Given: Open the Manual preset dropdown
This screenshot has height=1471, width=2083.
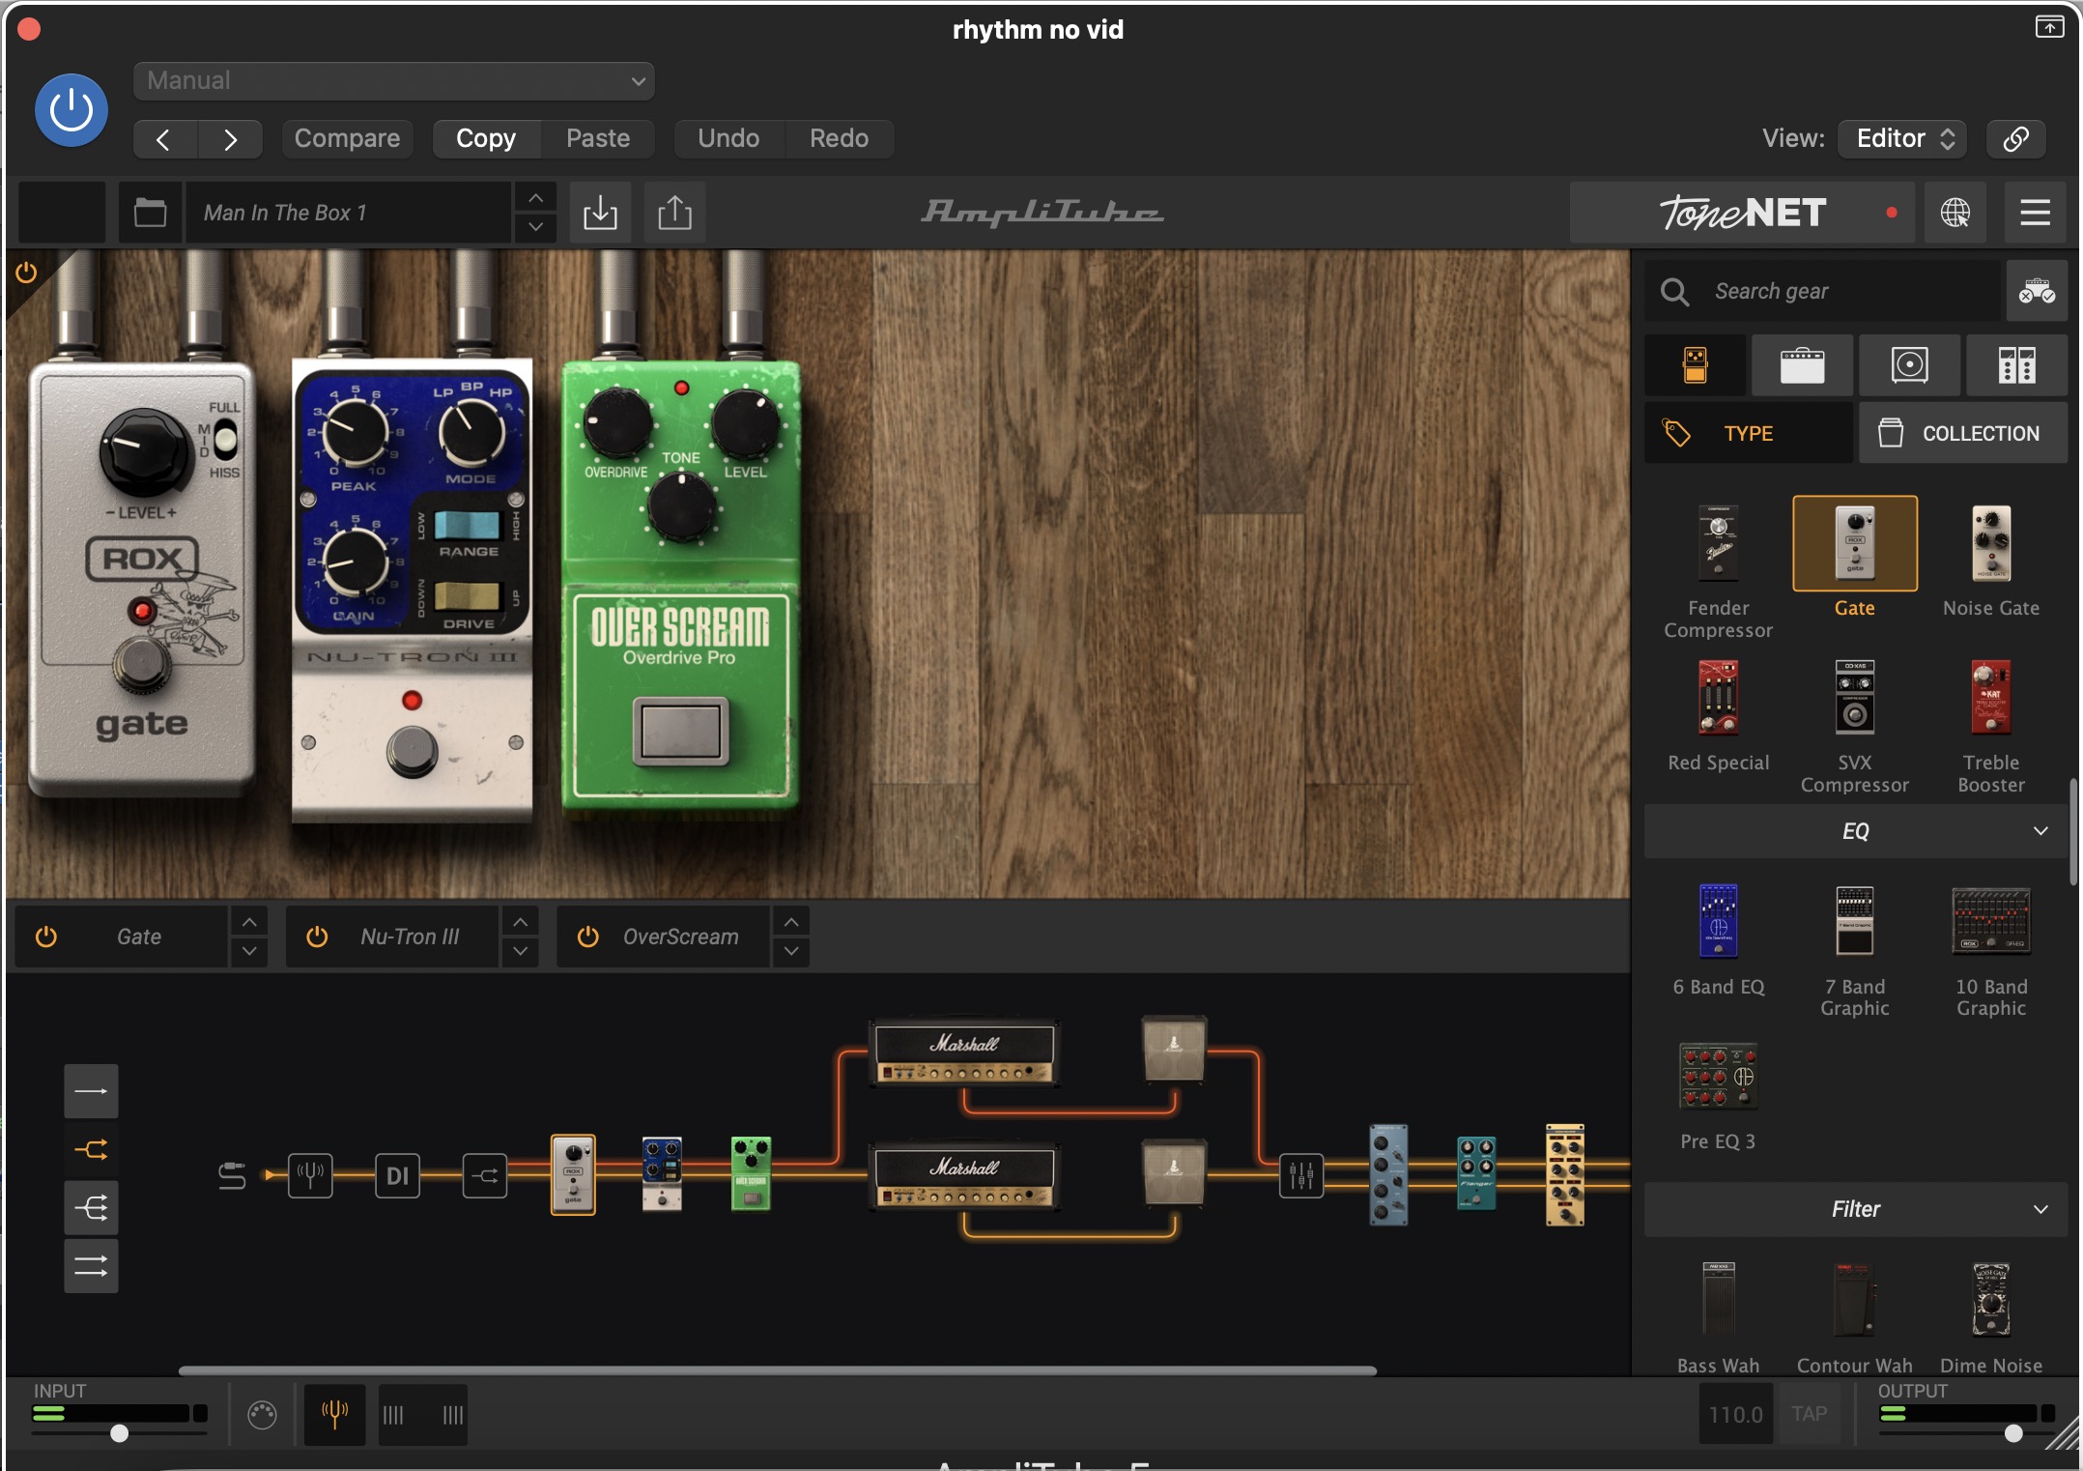Looking at the screenshot, I should click(x=393, y=81).
